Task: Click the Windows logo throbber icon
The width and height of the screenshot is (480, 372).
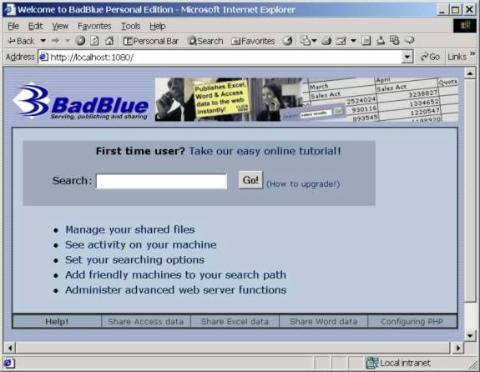Action: 465,26
